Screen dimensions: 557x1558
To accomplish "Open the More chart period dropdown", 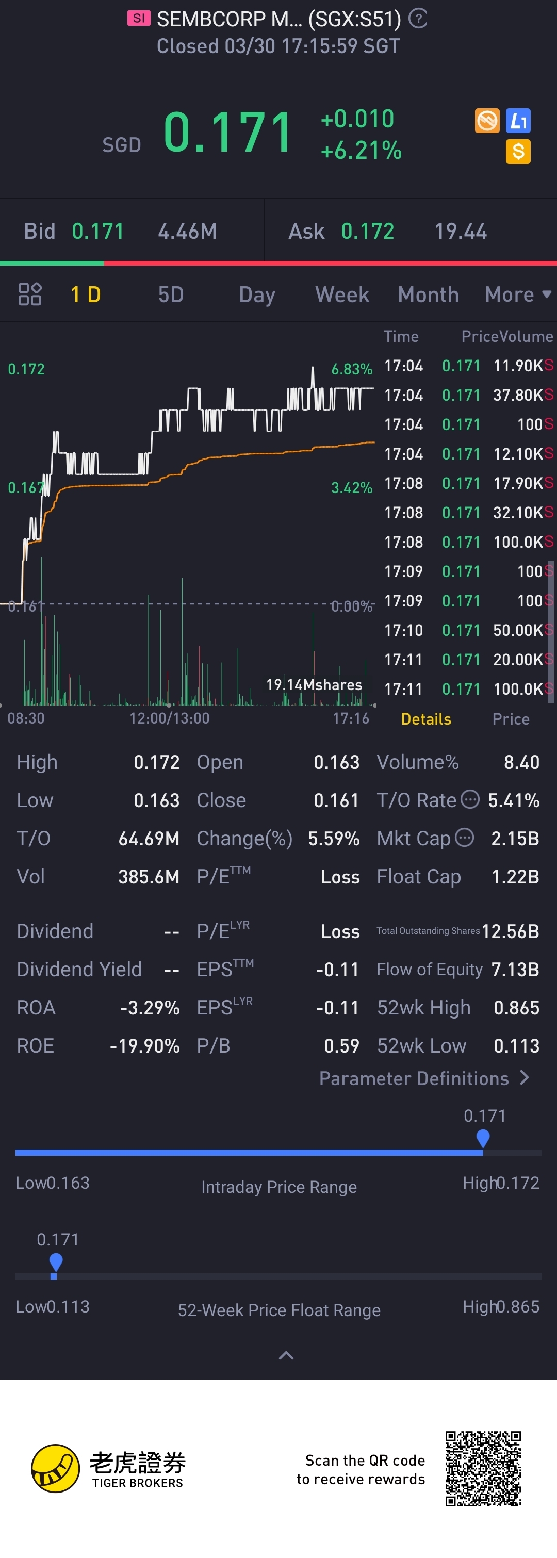I will click(518, 294).
